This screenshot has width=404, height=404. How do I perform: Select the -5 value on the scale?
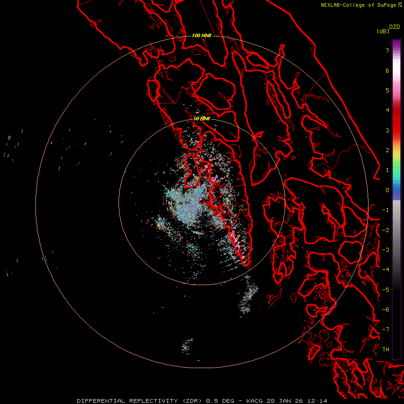tap(386, 290)
